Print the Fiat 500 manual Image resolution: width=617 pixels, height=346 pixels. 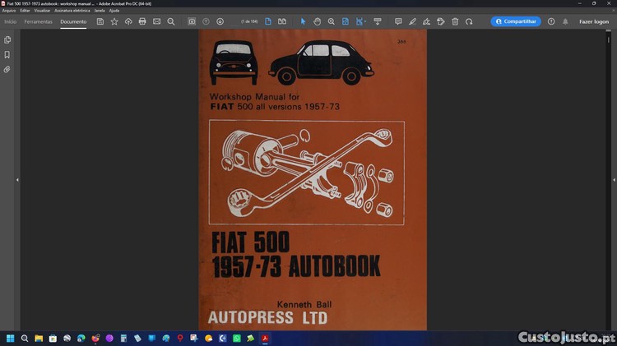click(x=142, y=21)
